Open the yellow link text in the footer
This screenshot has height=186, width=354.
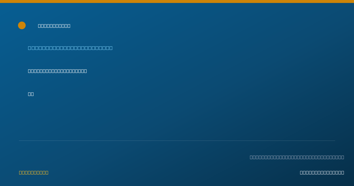pyautogui.click(x=34, y=173)
